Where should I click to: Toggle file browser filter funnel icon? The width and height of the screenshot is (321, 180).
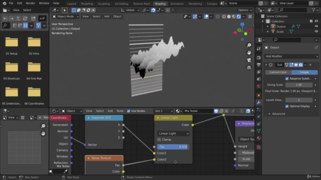click(38, 25)
